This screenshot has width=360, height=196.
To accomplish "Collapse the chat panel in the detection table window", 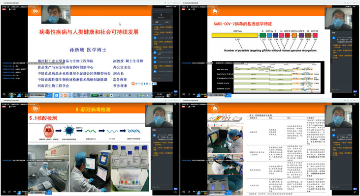I will pyautogui.click(x=331, y=158).
